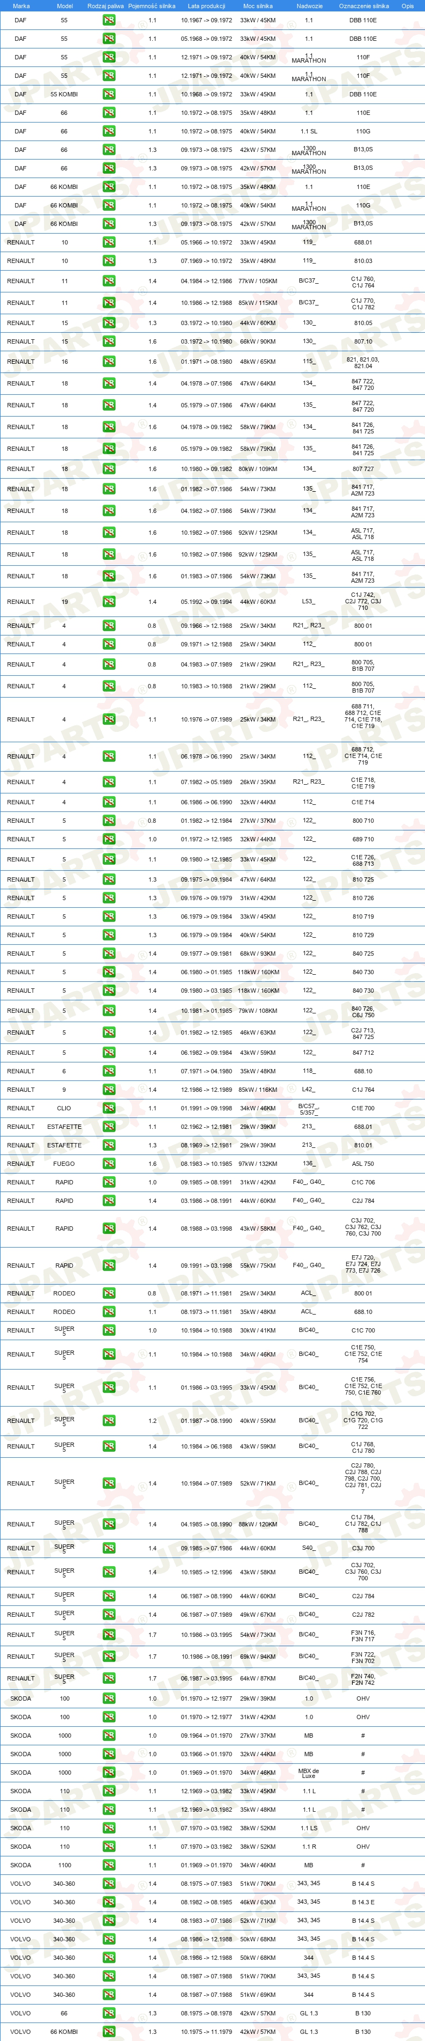Screen dimensions: 425x2041
Task: Click fuel icon in DAF 66 1.1 SL row
Action: 109,131
